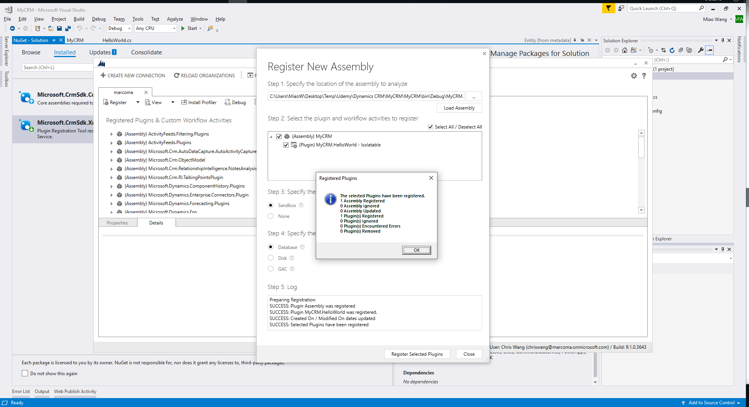This screenshot has width=749, height=407.
Task: Click the Save All icon
Action: (x=68, y=28)
